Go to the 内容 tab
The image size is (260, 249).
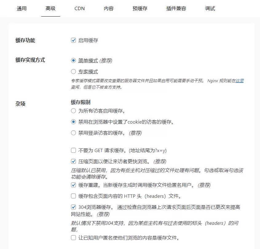108,9
